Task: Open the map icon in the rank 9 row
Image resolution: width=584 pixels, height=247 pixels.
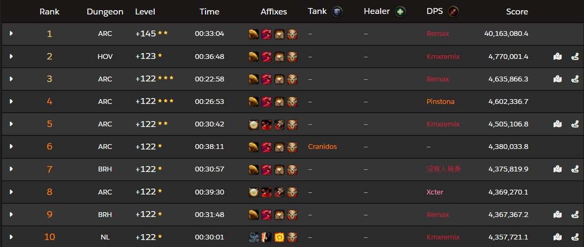Action: tap(557, 214)
